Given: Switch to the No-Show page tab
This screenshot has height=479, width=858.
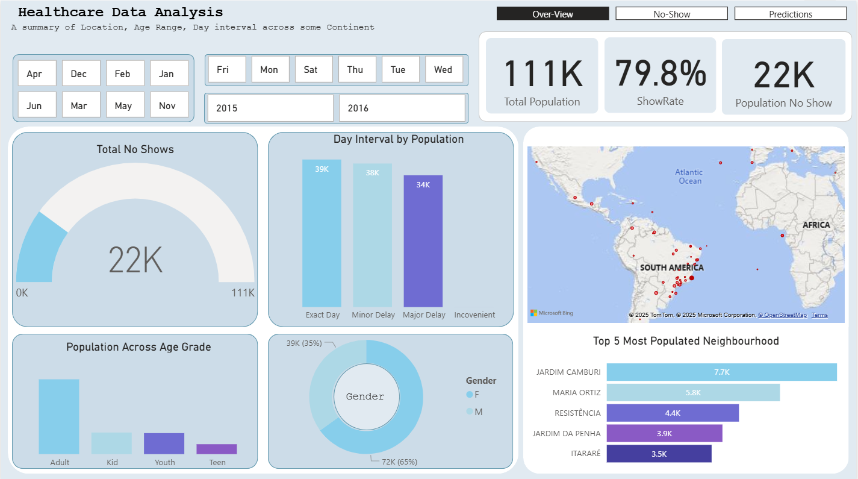Looking at the screenshot, I should pos(671,14).
